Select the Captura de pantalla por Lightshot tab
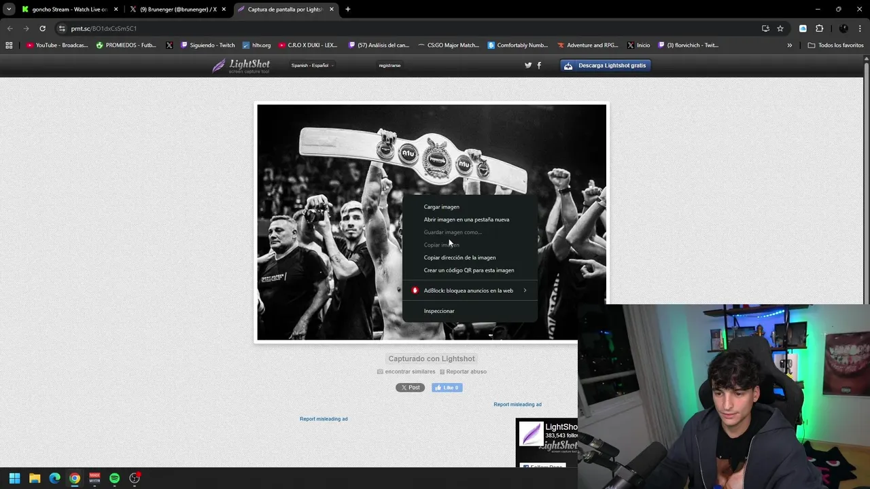Screen dimensions: 870x489 [285, 10]
